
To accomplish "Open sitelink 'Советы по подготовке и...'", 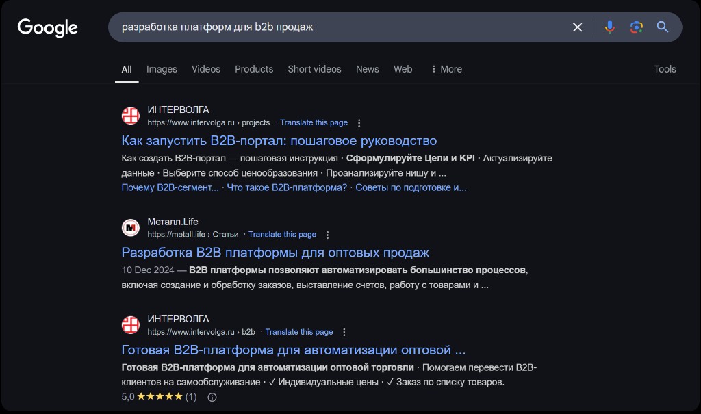I will click(411, 187).
